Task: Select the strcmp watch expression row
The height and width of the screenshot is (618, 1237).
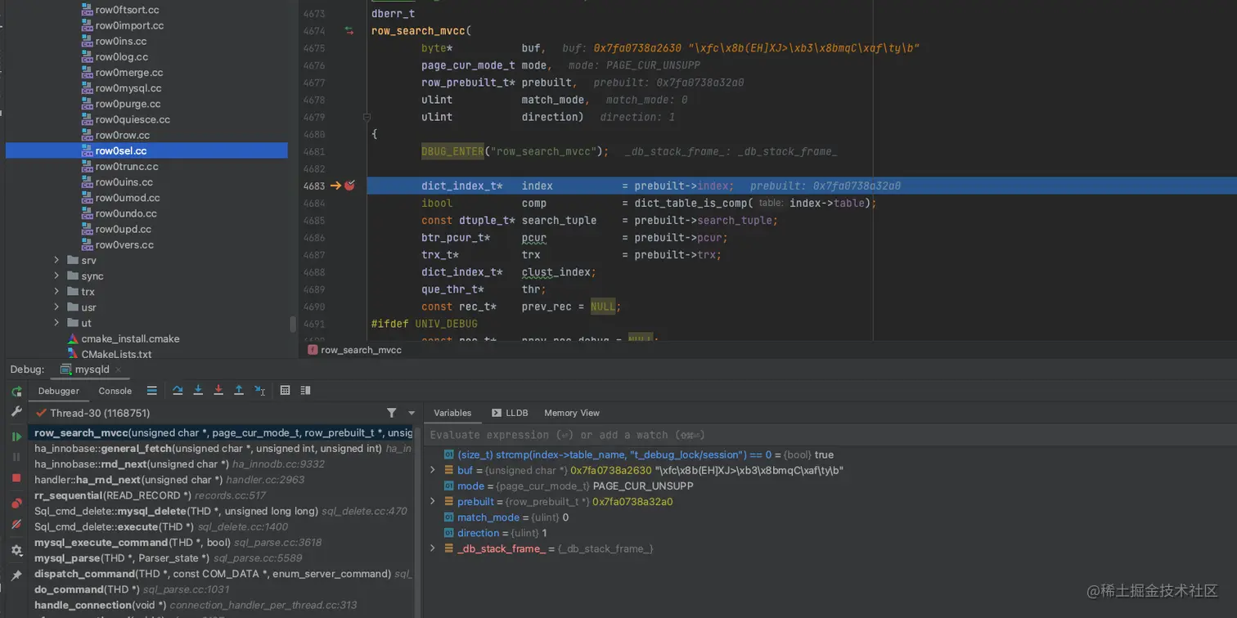Action: pyautogui.click(x=830, y=455)
